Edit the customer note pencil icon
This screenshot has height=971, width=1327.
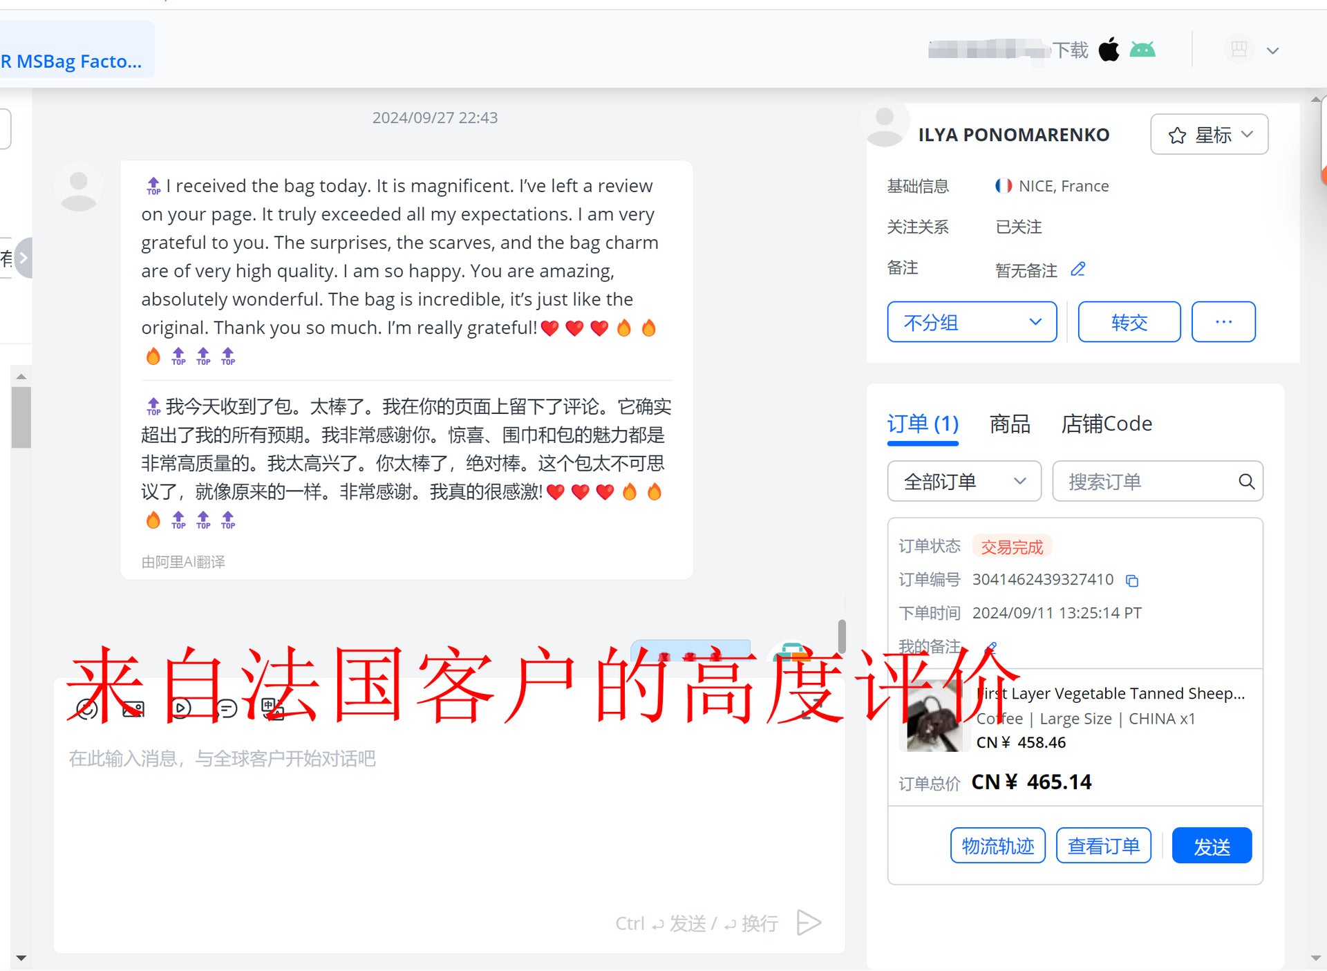1078,269
